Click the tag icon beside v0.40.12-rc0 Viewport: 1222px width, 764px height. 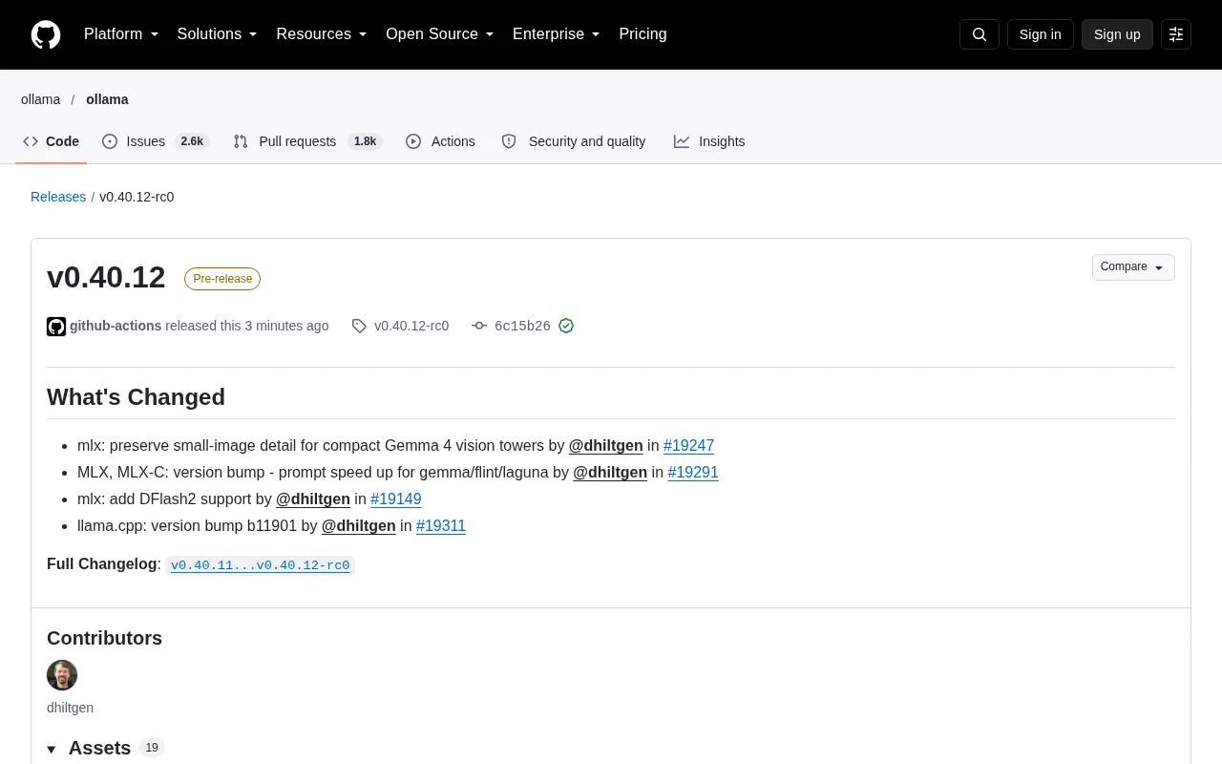(359, 326)
